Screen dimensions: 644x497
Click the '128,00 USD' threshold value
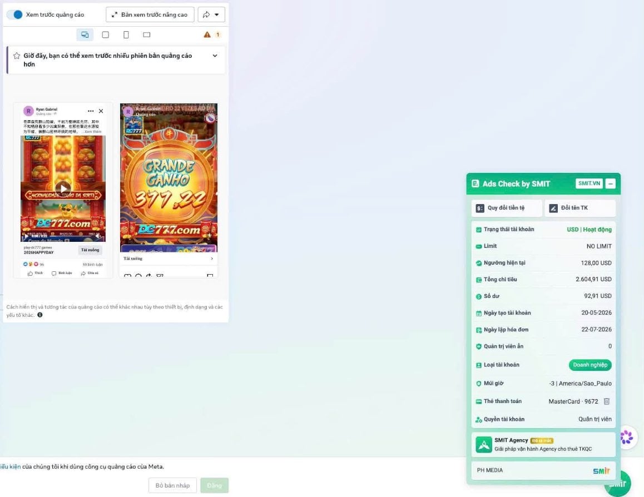596,263
